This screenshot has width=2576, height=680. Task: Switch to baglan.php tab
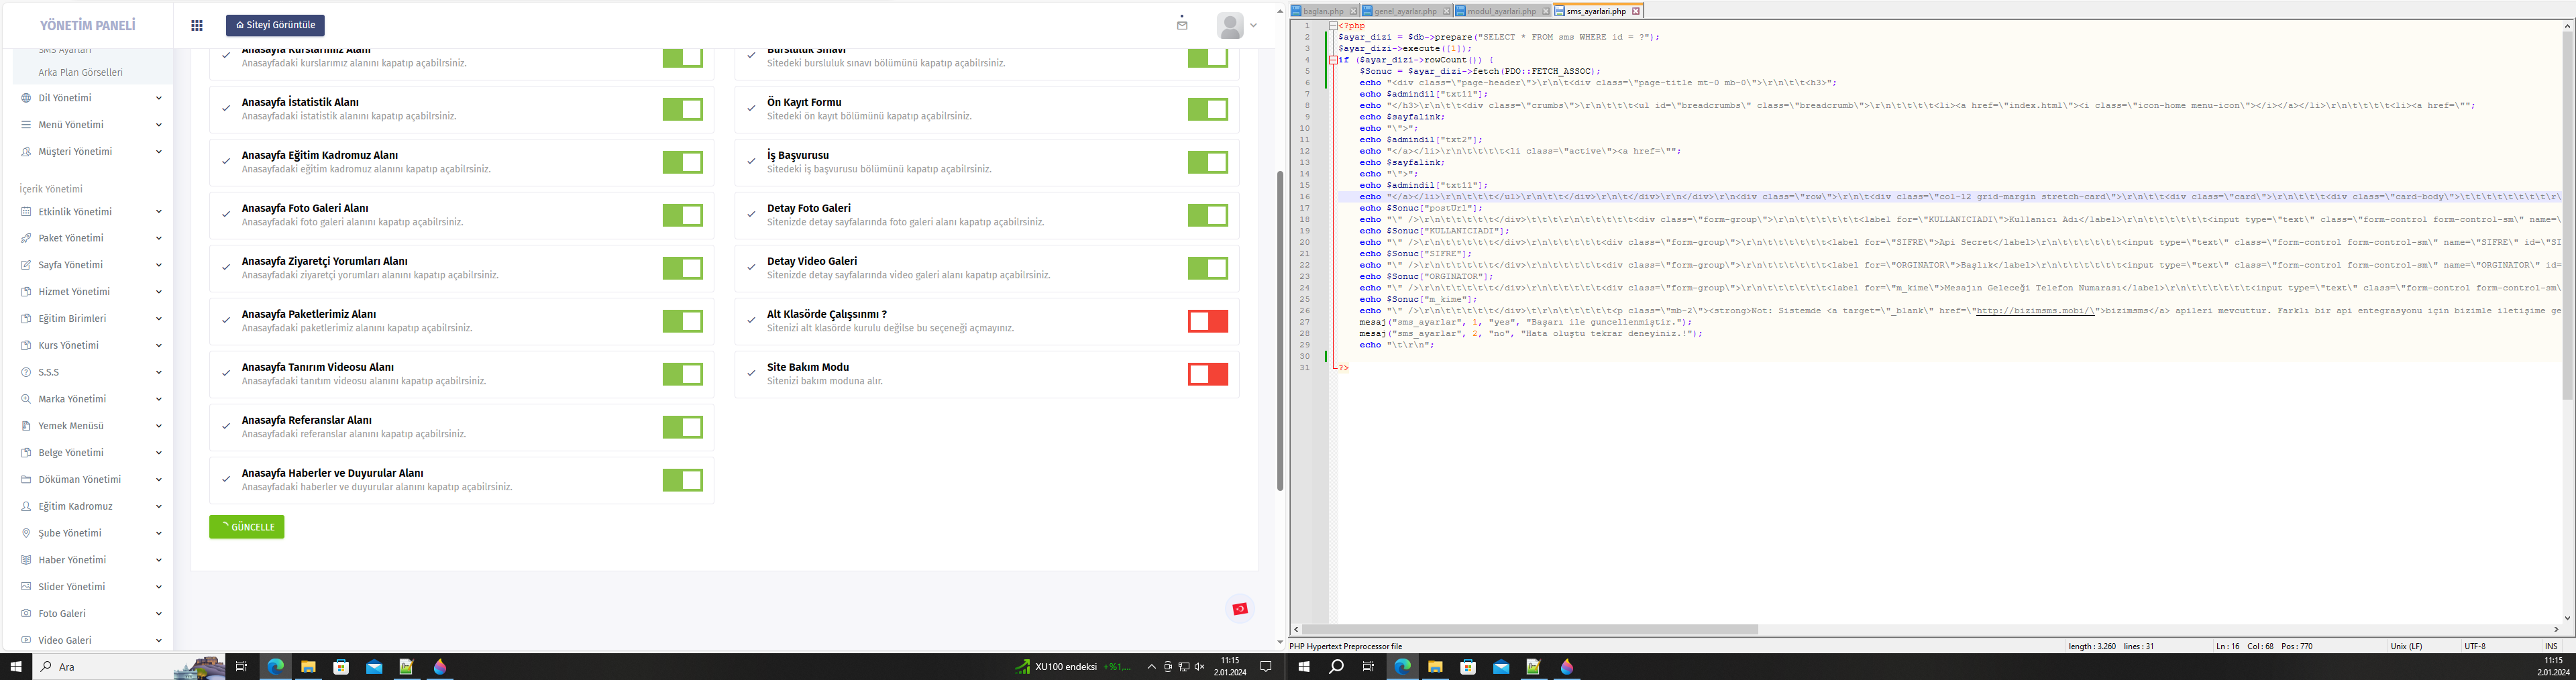(1324, 11)
